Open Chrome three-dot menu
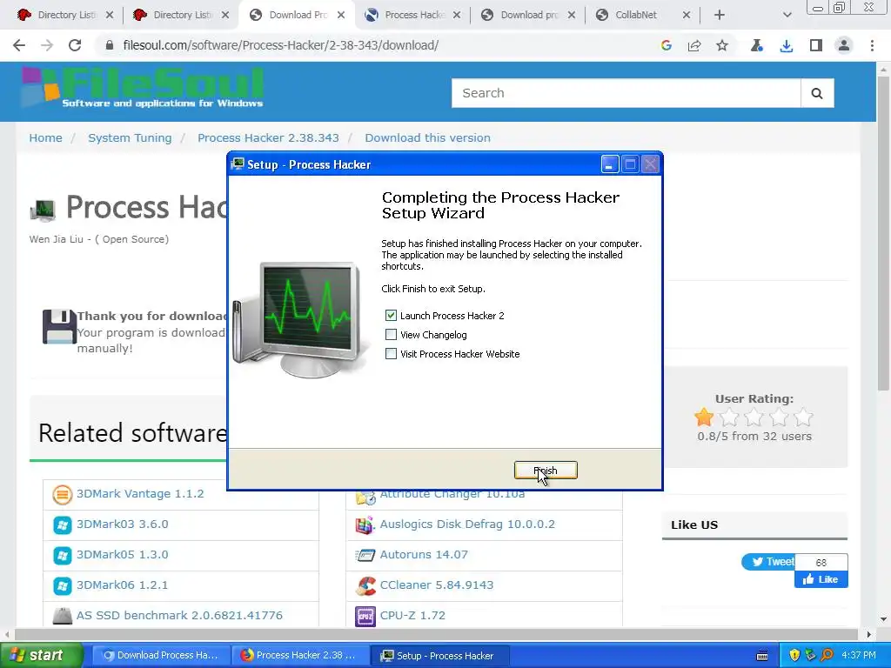This screenshot has width=891, height=668. point(872,45)
